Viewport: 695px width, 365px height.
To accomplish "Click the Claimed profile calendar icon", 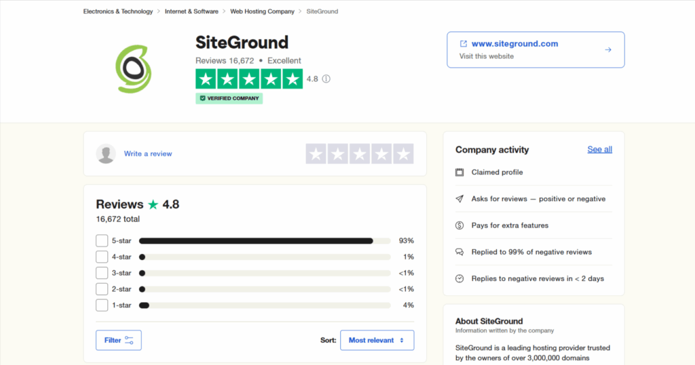I will coord(459,172).
